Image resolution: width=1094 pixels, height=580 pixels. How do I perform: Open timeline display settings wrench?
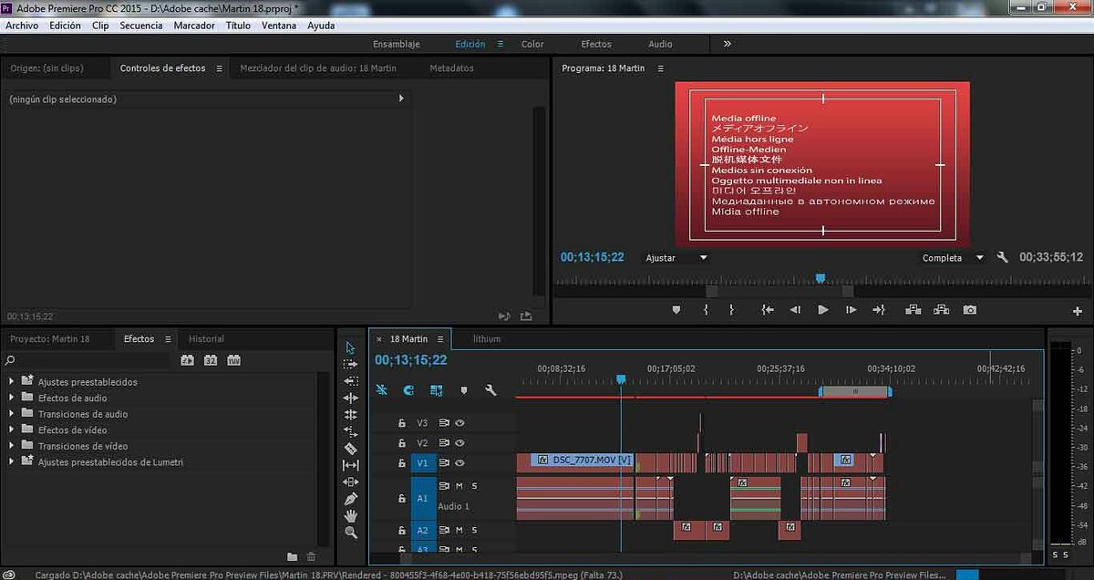pyautogui.click(x=490, y=390)
